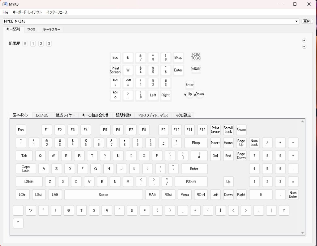
Task: Pick the Caps Lock keycode
Action: click(26, 169)
